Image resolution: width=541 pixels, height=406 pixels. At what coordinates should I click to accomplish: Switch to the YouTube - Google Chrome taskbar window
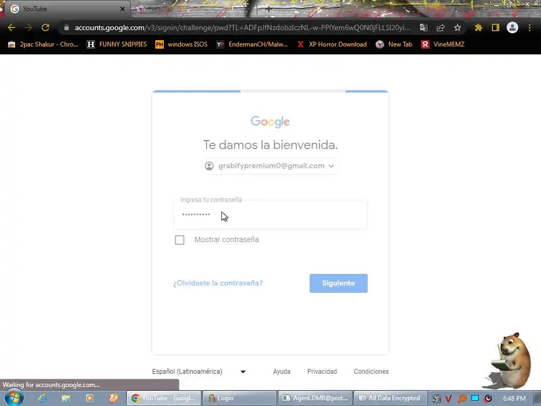(164, 398)
